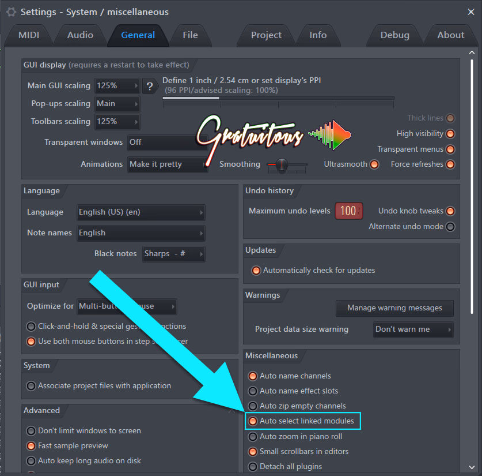Enable Auto zip empty channels

(252, 406)
